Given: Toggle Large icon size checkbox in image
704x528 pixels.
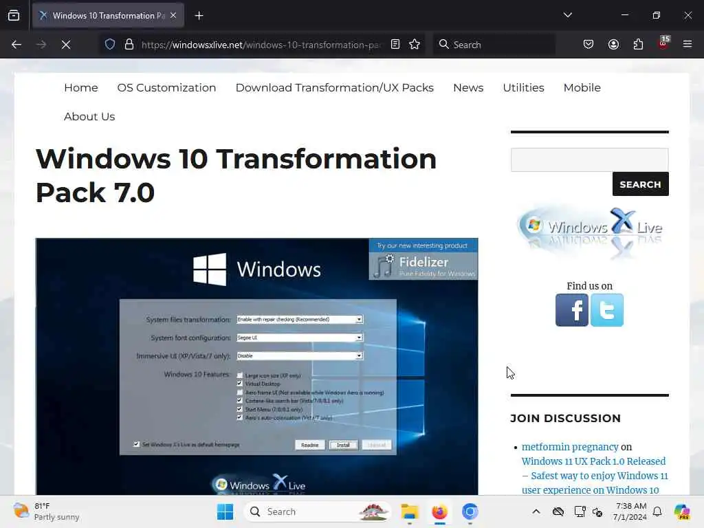Looking at the screenshot, I should tap(240, 375).
